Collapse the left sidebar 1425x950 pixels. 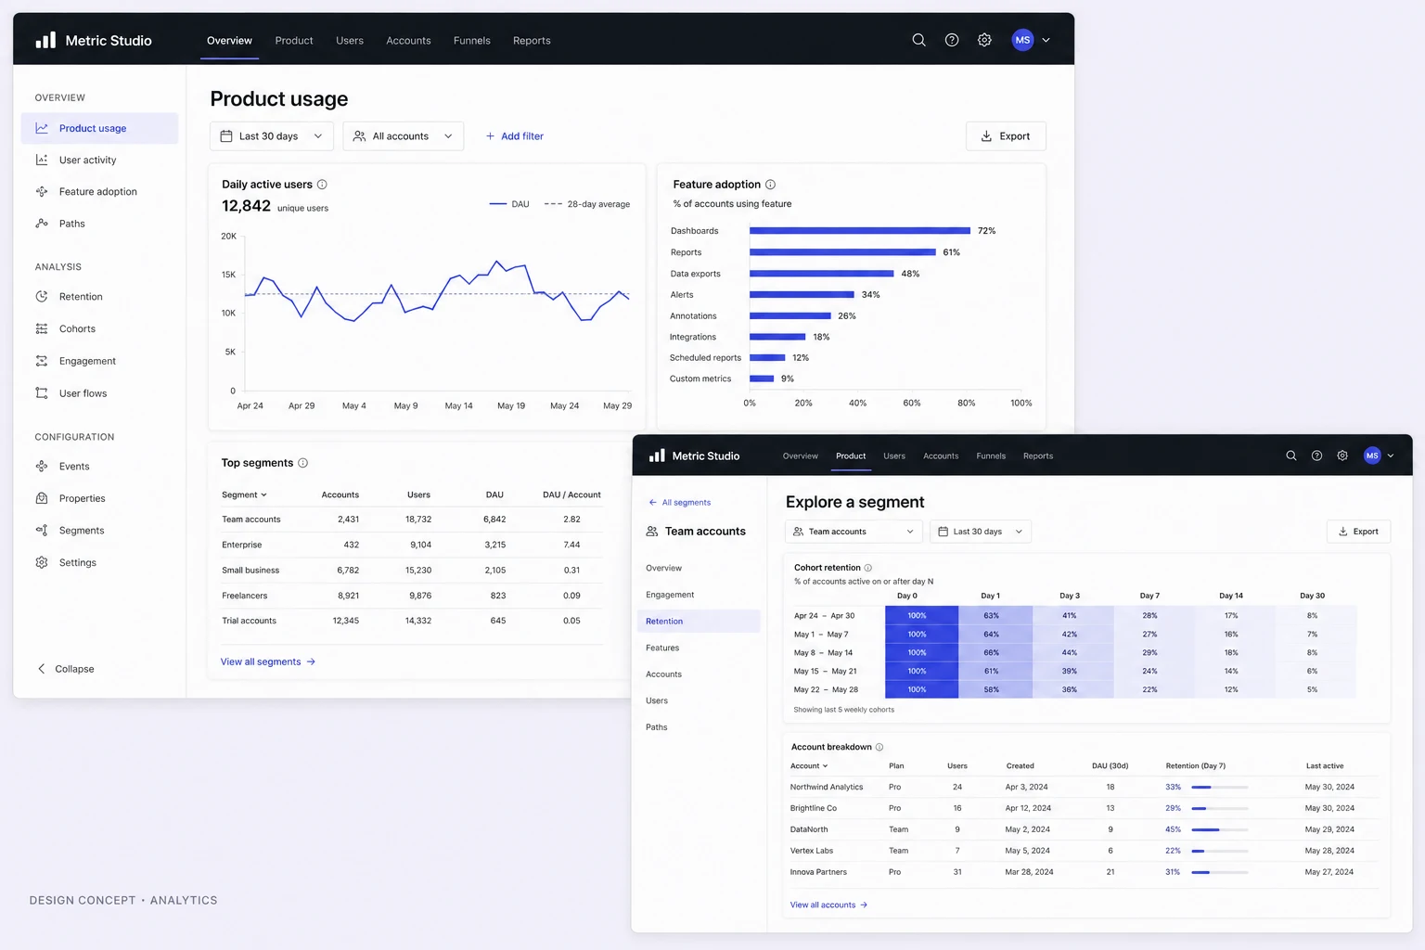click(65, 669)
